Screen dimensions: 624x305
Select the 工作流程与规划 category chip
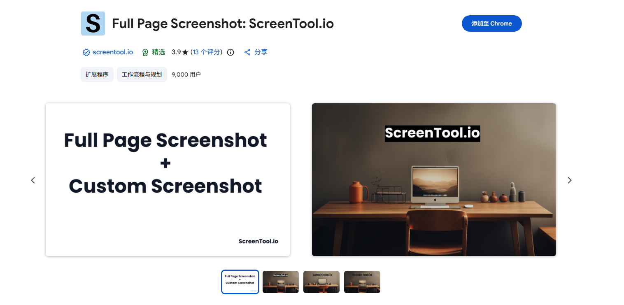(142, 75)
